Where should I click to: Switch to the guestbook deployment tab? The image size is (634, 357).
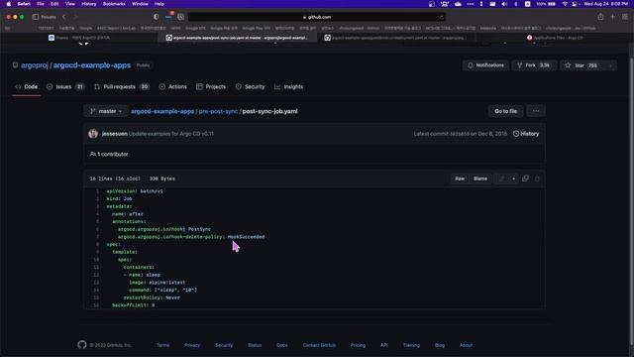pos(396,38)
